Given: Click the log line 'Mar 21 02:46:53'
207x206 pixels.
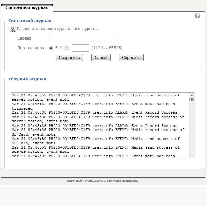Looking at the screenshot, I should point(96,150).
